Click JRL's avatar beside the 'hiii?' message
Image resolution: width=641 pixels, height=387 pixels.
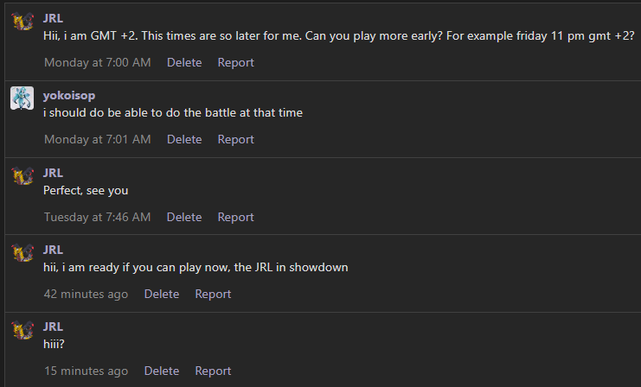22,330
